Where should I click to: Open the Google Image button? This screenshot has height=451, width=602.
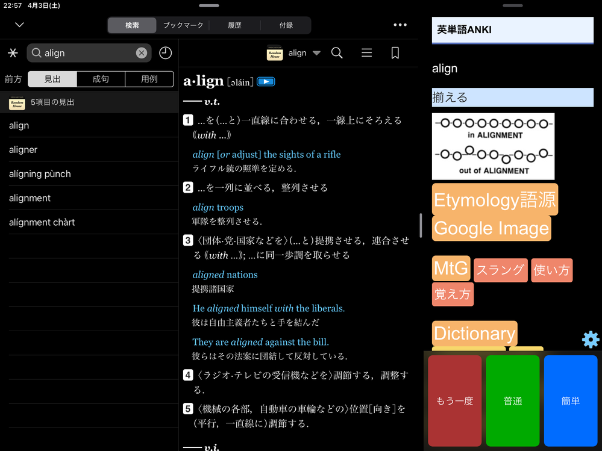coord(492,229)
